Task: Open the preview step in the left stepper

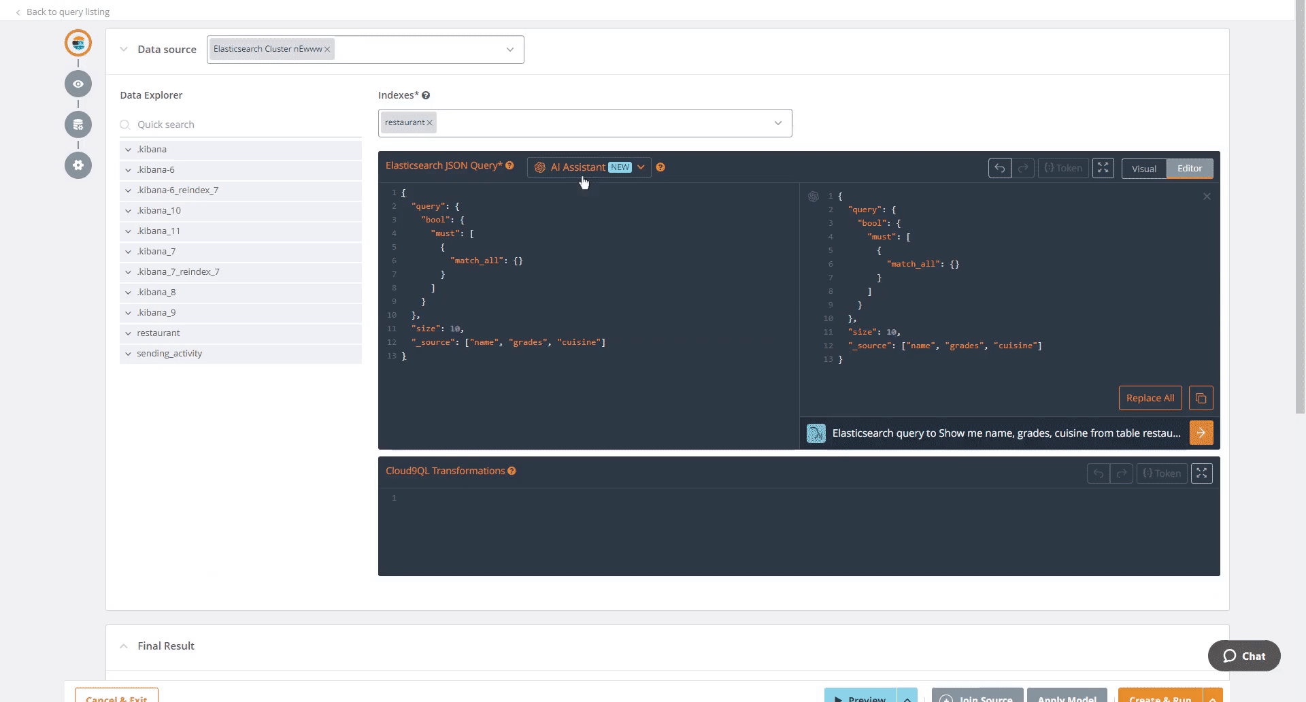Action: [78, 84]
